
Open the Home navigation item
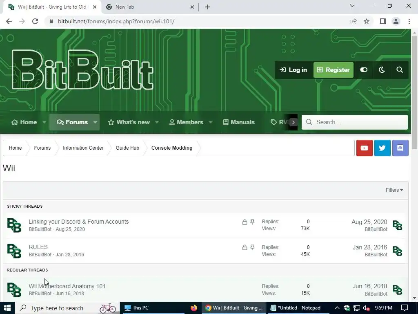[24, 122]
